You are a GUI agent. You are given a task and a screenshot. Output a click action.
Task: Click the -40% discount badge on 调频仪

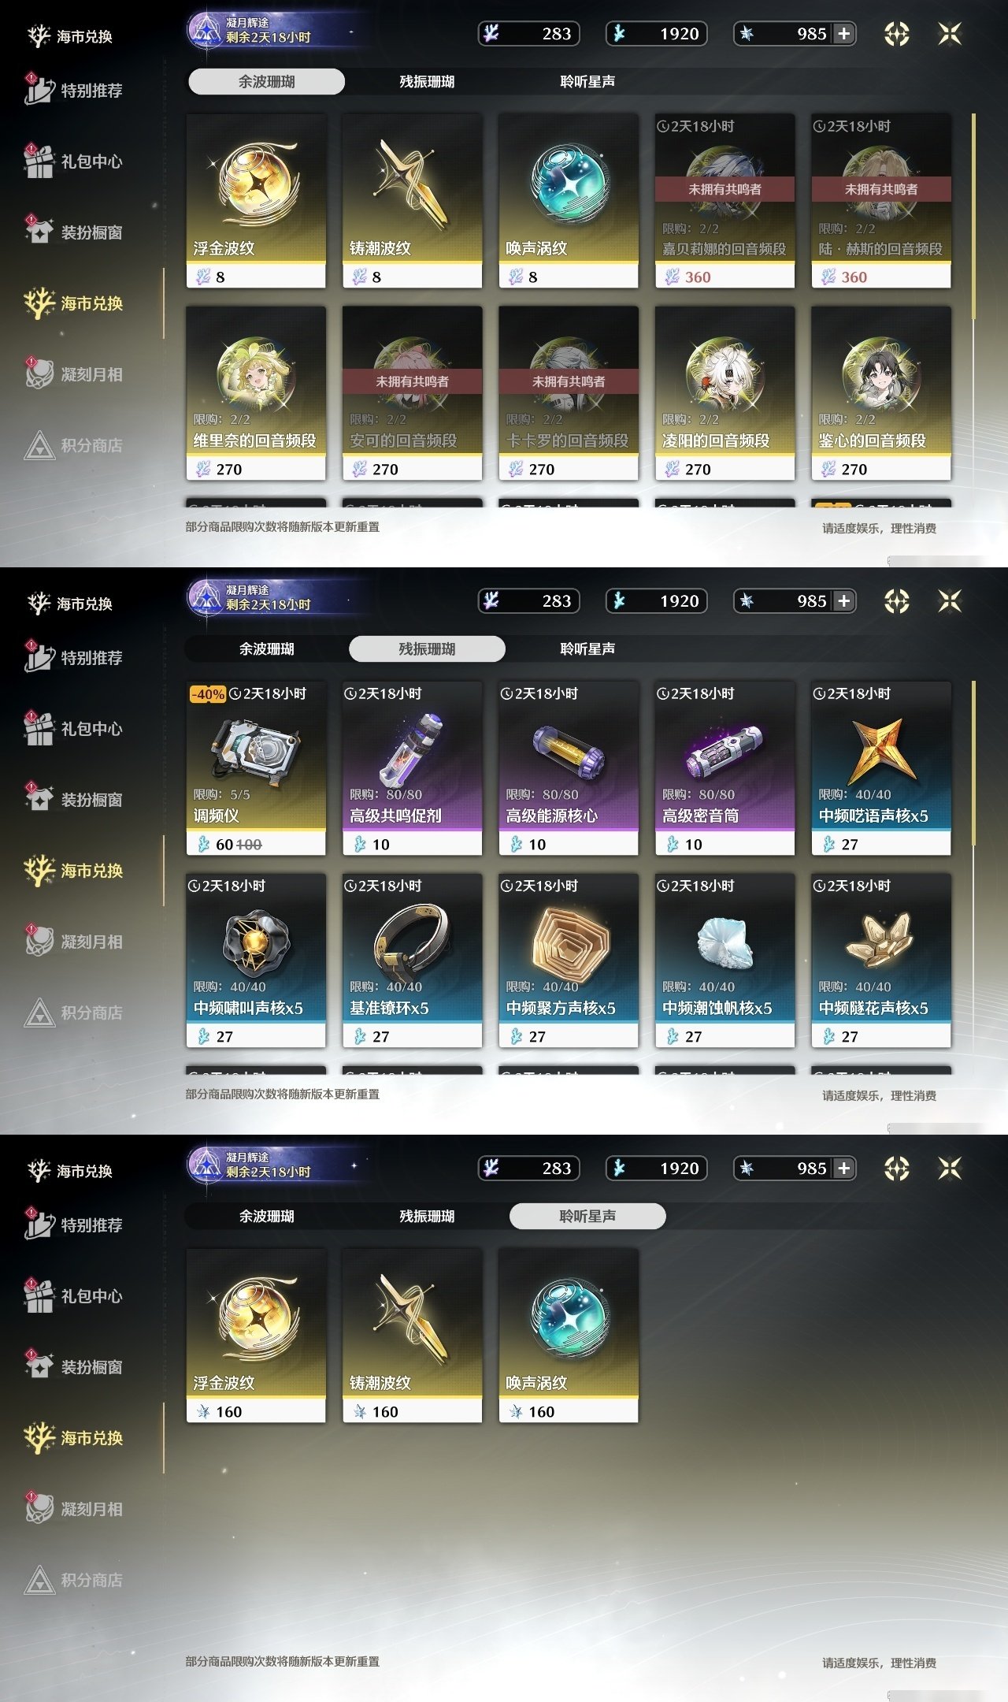208,694
